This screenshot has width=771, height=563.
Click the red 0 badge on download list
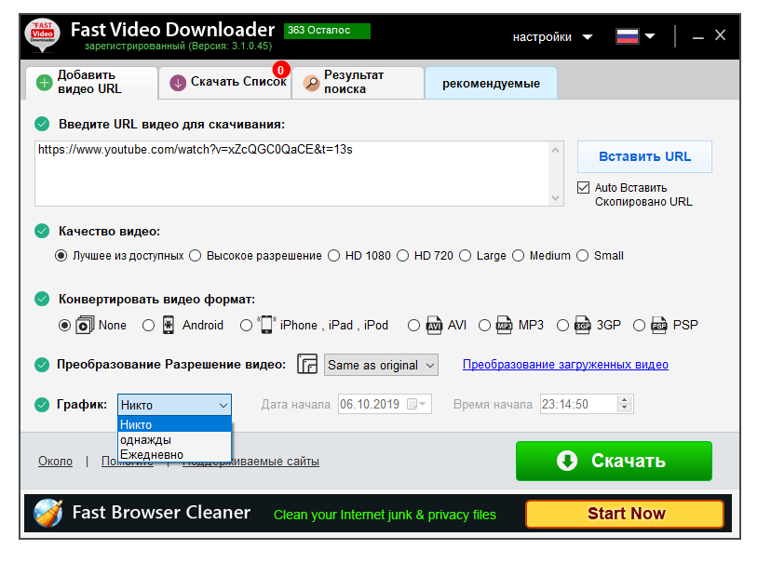[281, 70]
